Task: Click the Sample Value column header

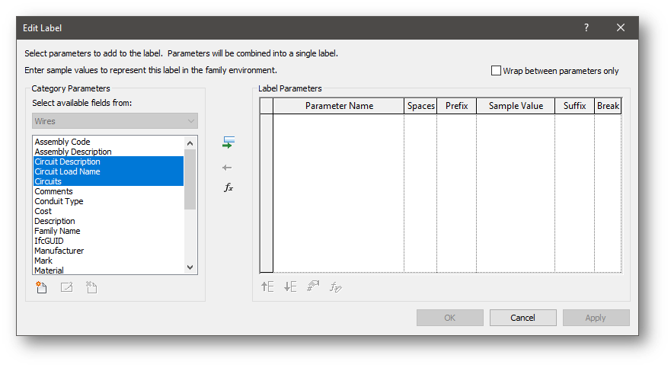Action: coord(516,106)
